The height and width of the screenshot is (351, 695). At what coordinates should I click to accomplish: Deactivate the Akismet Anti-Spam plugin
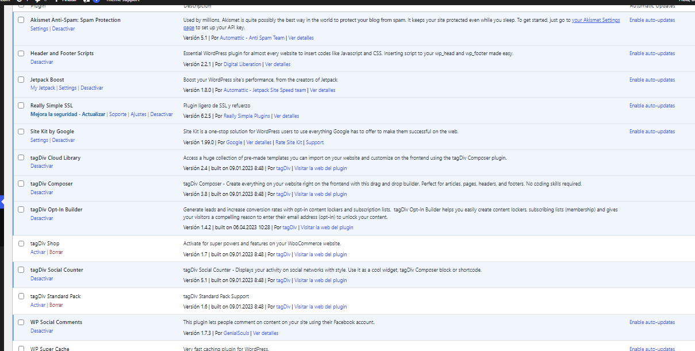[x=63, y=28]
